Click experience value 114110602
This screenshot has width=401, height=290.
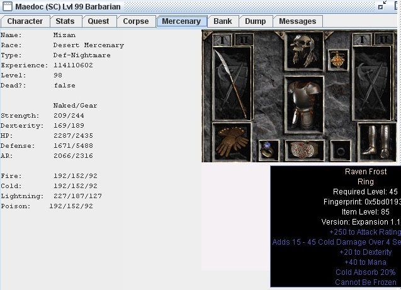coord(73,65)
